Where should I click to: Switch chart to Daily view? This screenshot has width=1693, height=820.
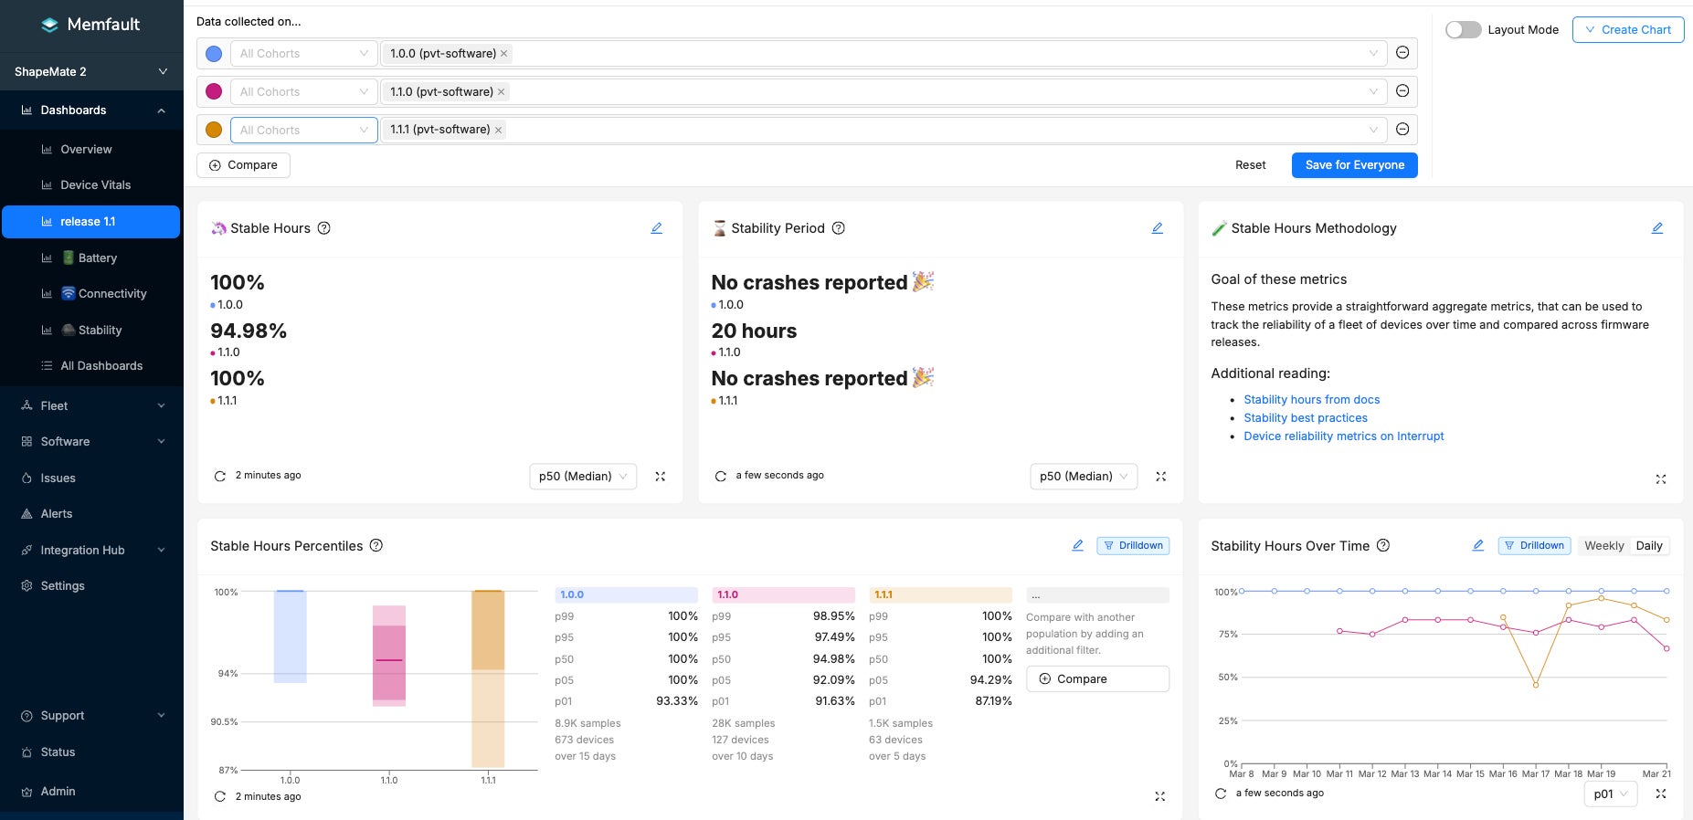(1648, 546)
